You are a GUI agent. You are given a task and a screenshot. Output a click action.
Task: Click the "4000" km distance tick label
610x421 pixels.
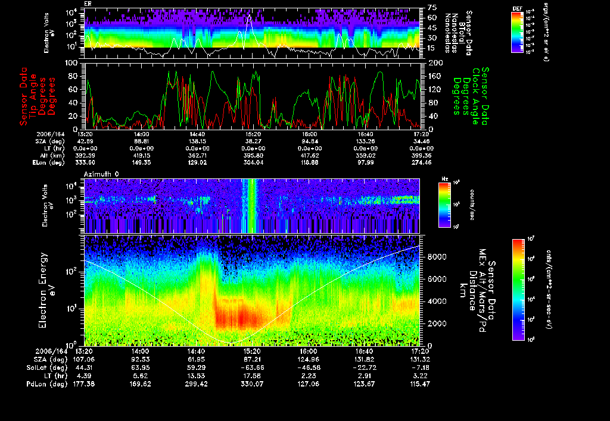[x=437, y=301]
